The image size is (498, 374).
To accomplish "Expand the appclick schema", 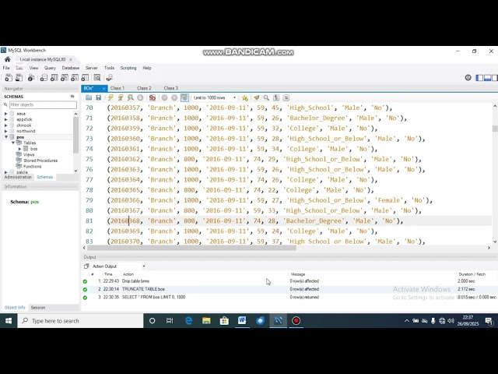I will pos(5,119).
